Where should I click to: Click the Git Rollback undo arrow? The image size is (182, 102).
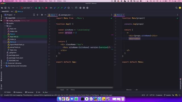click(72, 8)
